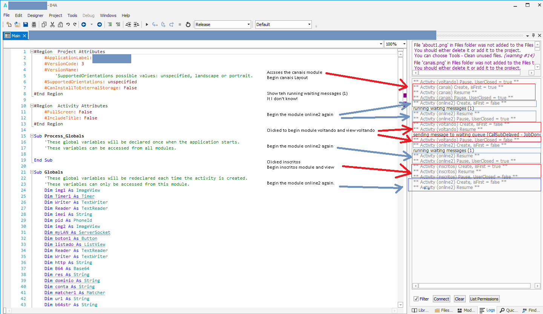This screenshot has width=543, height=314.
Task: Switch to the Files Manager tab
Action: coord(444,310)
